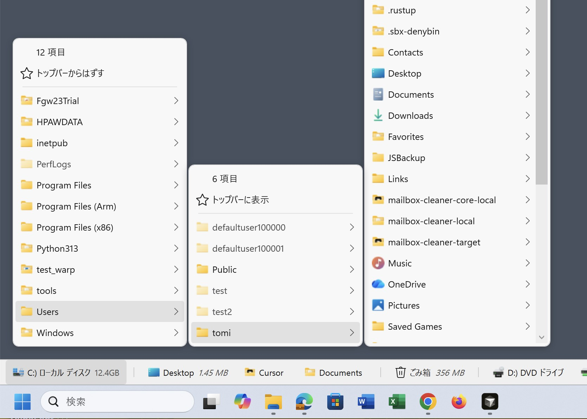Click the Fgw23Trial folder icon

click(x=26, y=101)
